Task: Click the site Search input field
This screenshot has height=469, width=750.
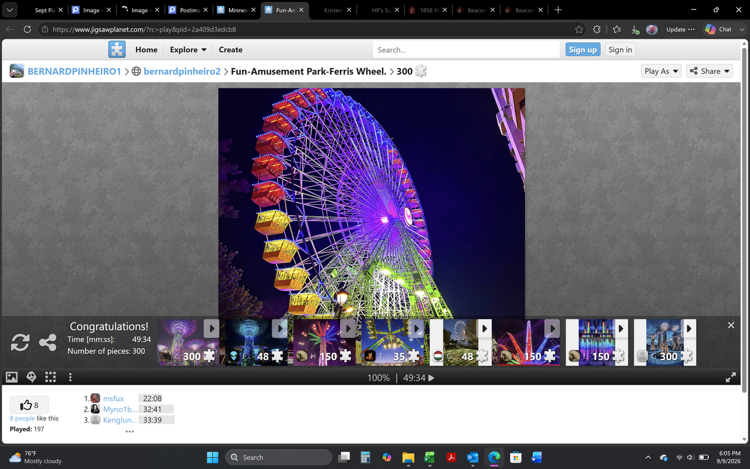Action: (x=466, y=50)
